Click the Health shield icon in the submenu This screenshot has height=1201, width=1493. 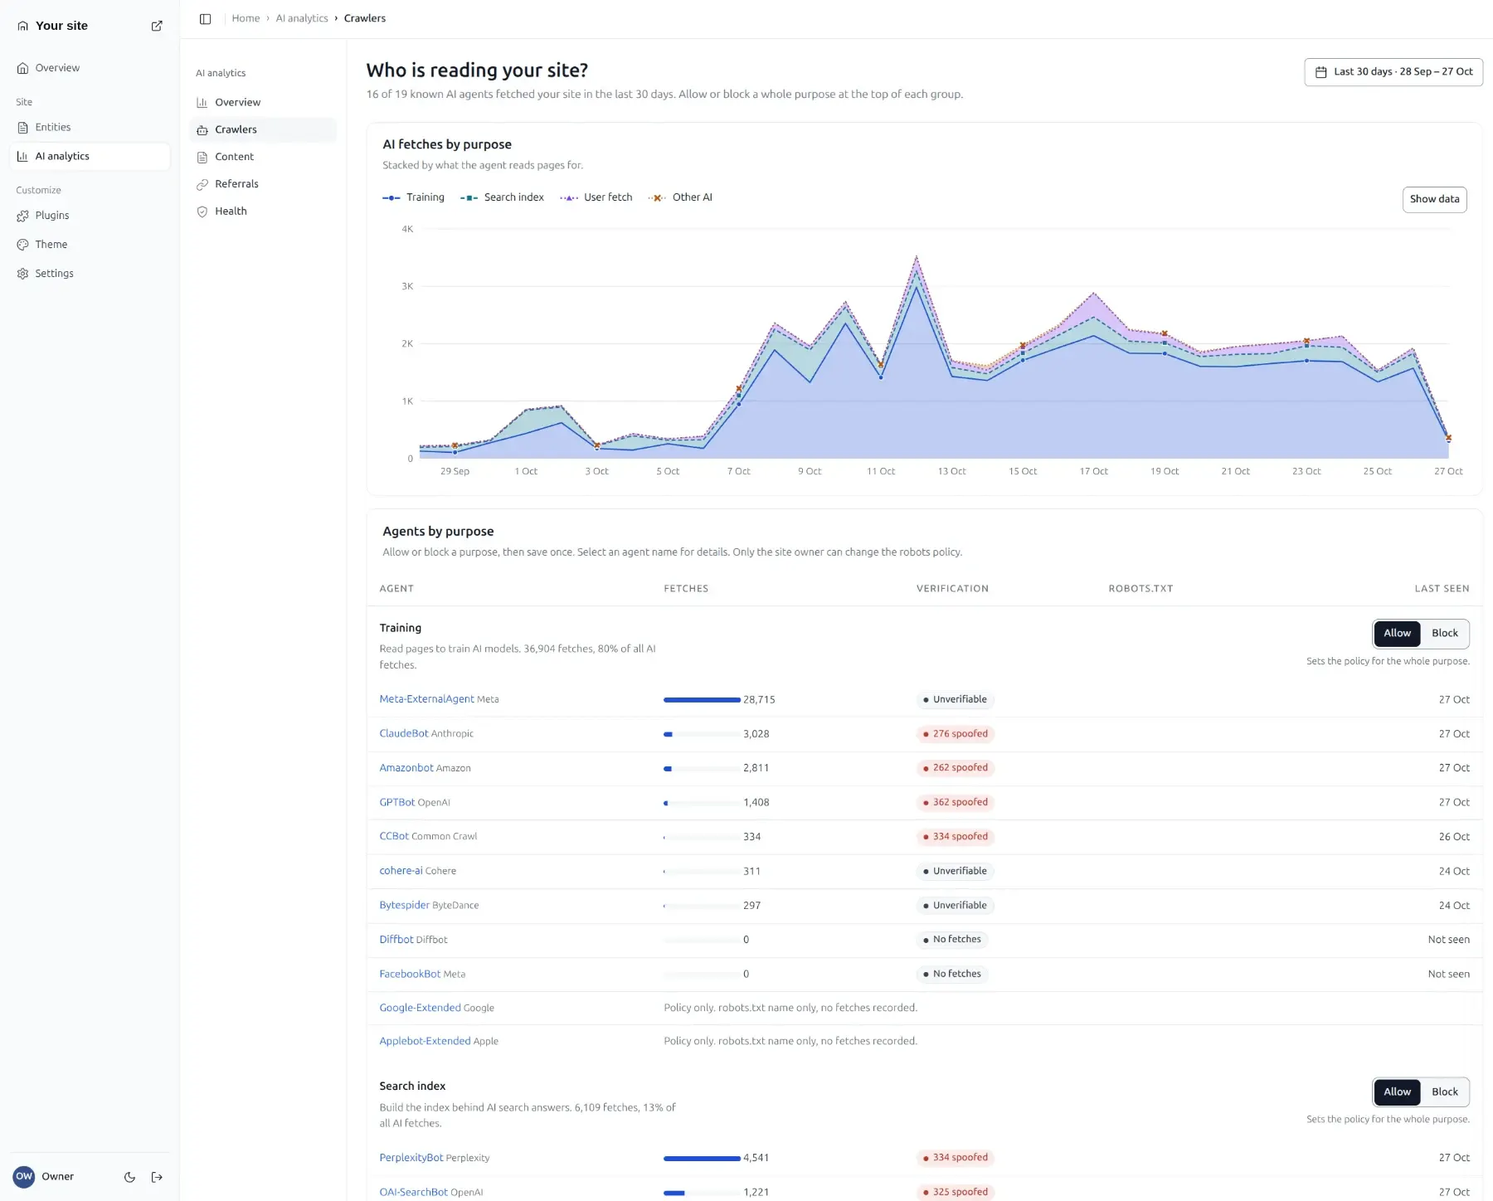[x=202, y=212]
